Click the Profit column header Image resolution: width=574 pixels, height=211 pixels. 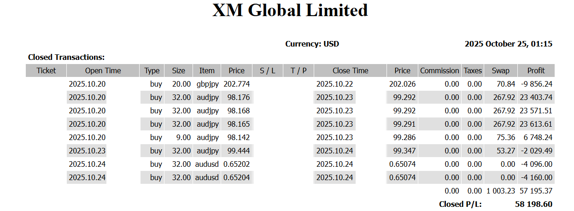click(x=536, y=70)
